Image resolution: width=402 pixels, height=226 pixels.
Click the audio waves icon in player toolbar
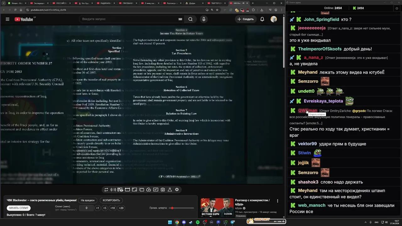[x=113, y=190]
